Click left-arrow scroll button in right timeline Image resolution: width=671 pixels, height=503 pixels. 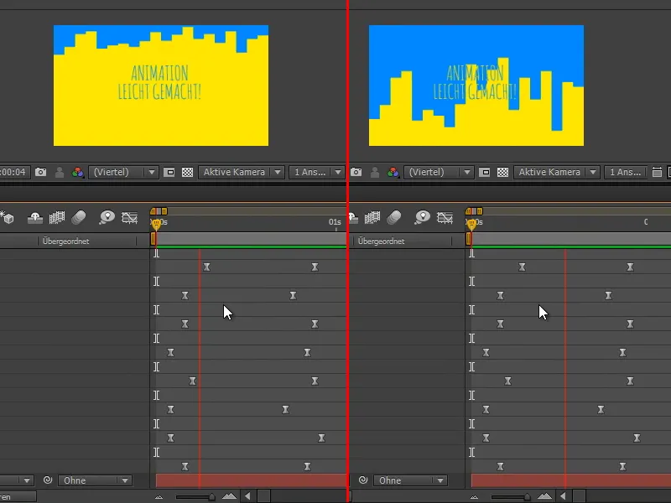(563, 496)
